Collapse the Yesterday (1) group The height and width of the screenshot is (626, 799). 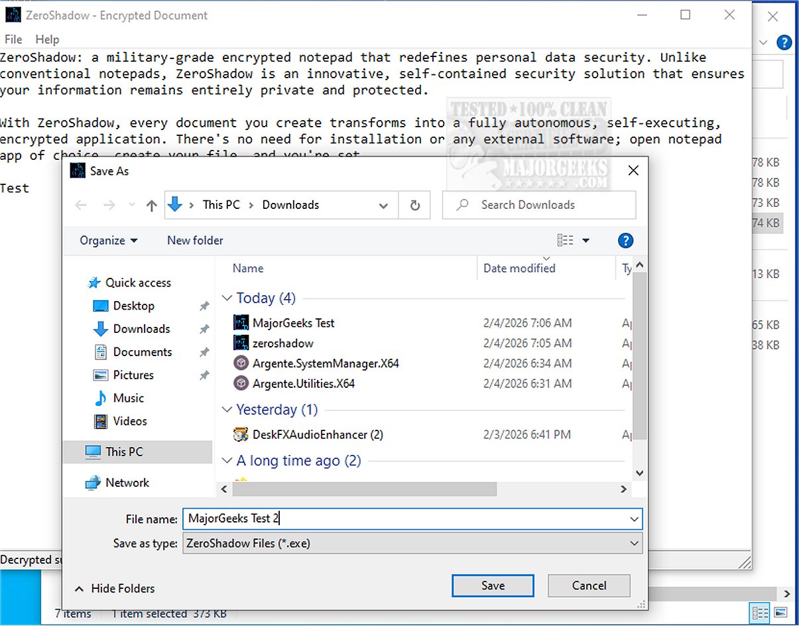click(227, 410)
